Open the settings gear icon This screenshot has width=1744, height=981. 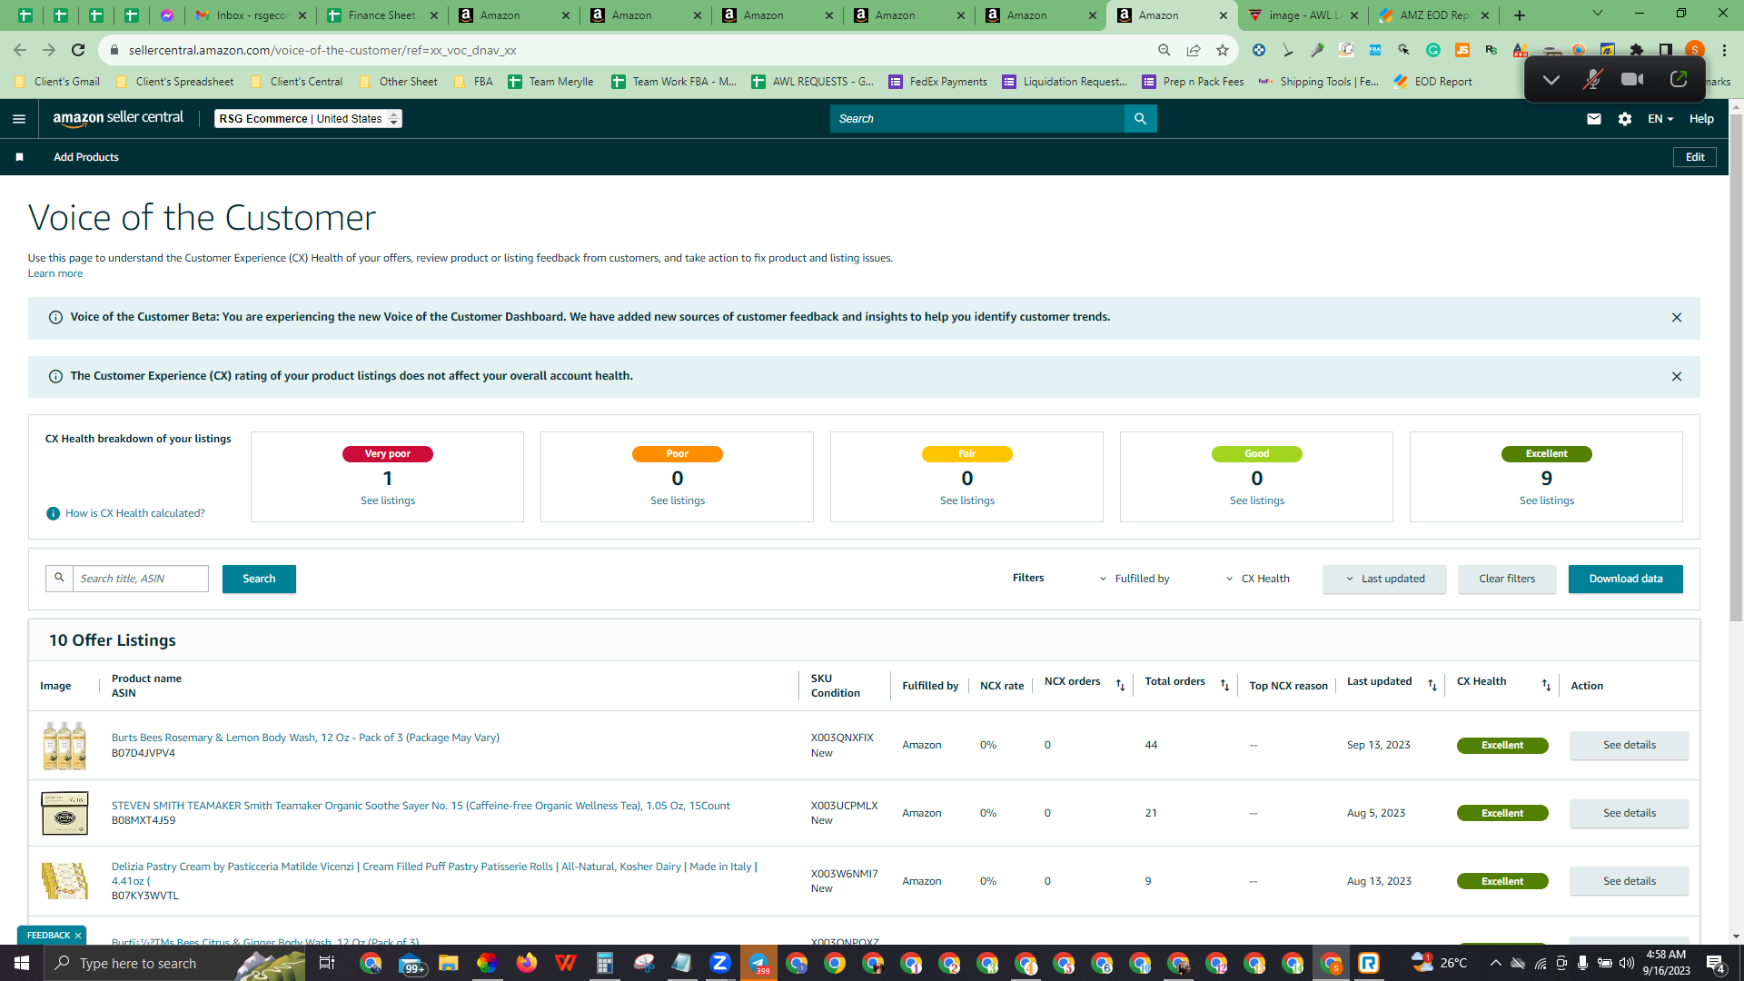pos(1625,119)
